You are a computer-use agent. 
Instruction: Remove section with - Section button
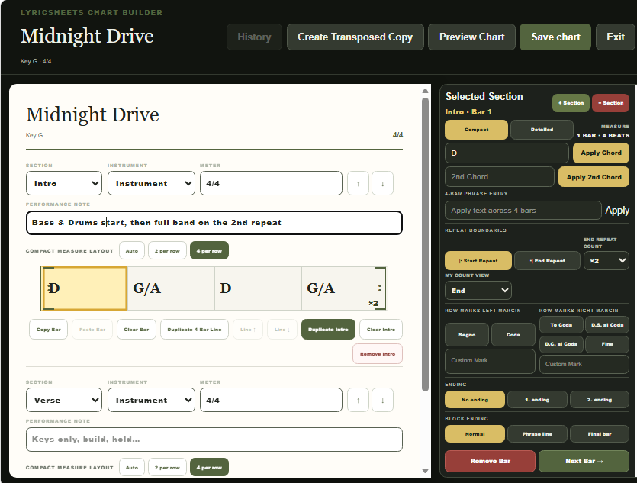[610, 103]
